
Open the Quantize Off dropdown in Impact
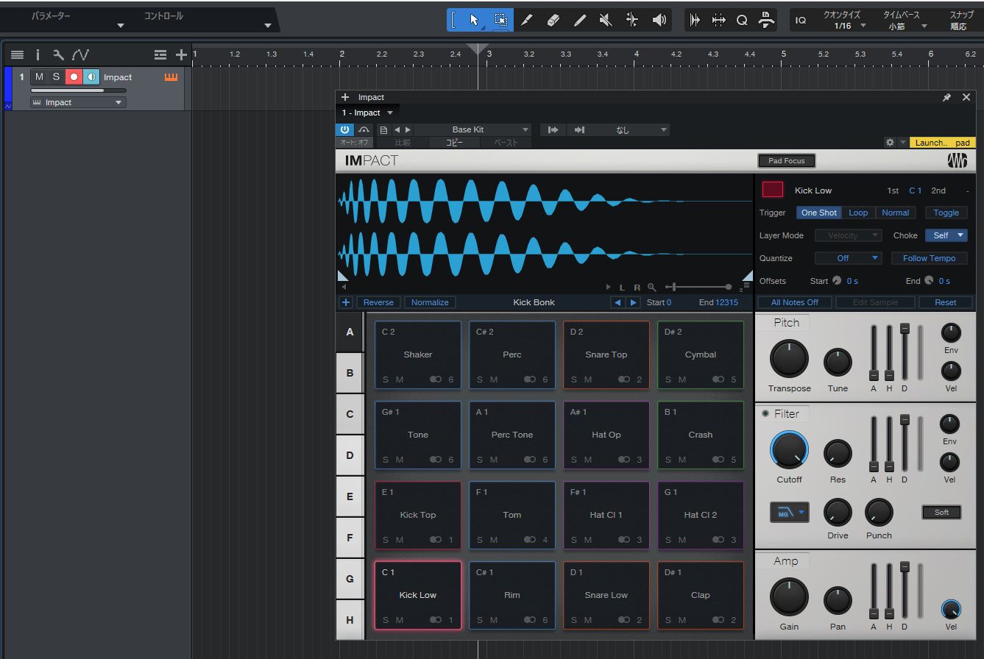point(848,258)
